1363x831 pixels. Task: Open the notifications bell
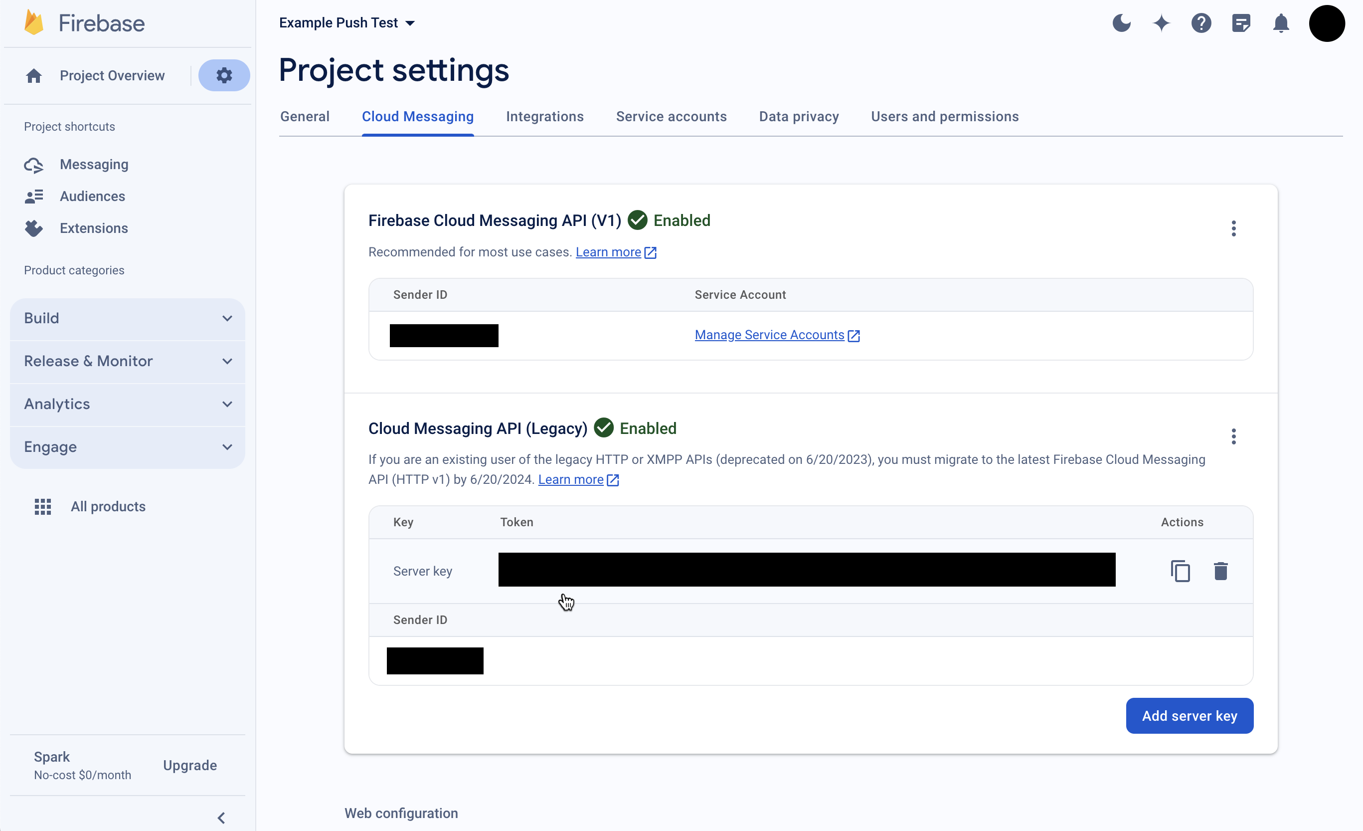click(1281, 23)
